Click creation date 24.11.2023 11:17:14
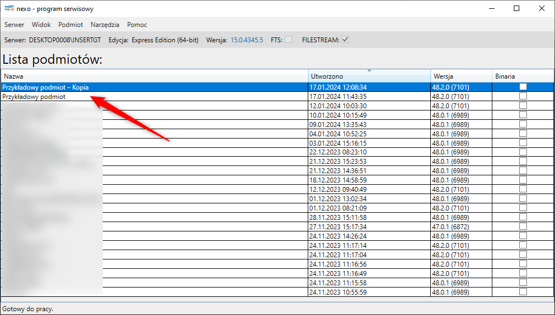This screenshot has width=555, height=315. click(338, 245)
